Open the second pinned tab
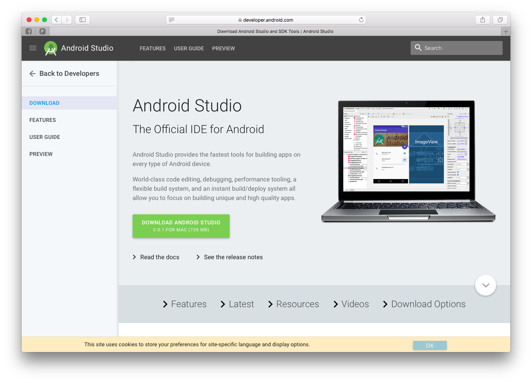 (x=43, y=31)
